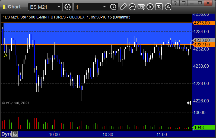Open the ES M21 symbol dropdown arrow
Viewport: 216px width, 138px height.
(x=59, y=7)
